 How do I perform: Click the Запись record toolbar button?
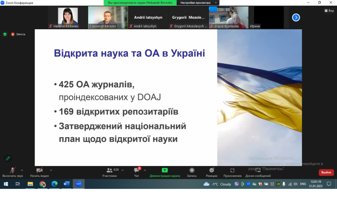click(192, 172)
